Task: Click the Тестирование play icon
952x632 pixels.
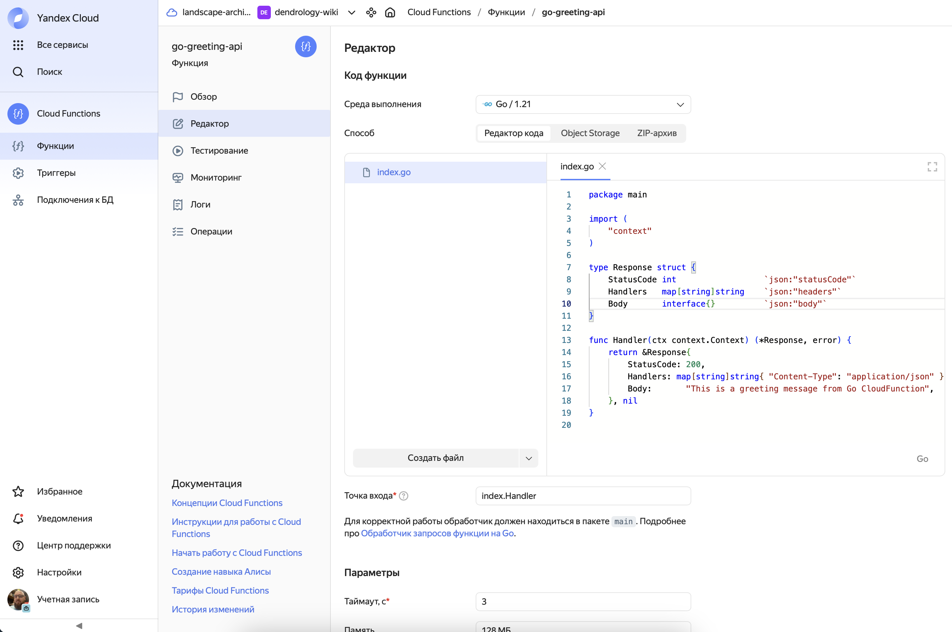Action: tap(178, 151)
